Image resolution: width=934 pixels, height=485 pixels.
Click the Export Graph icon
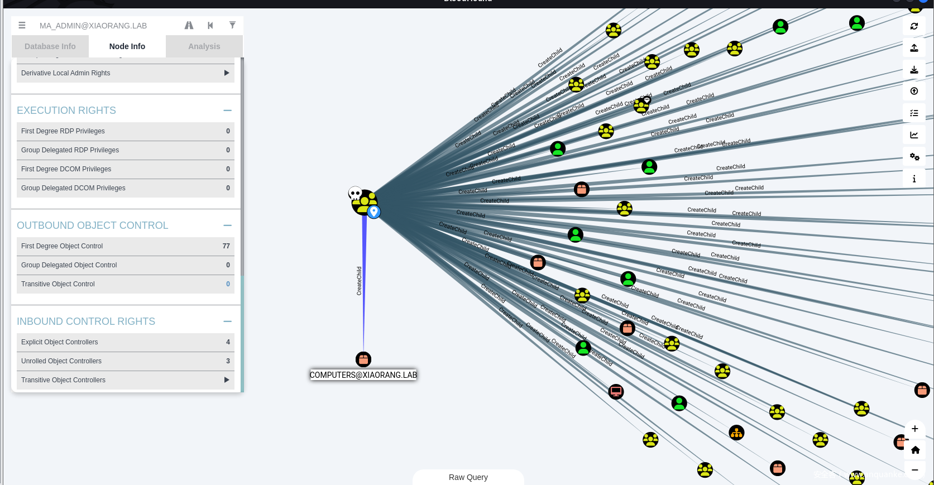click(x=914, y=48)
